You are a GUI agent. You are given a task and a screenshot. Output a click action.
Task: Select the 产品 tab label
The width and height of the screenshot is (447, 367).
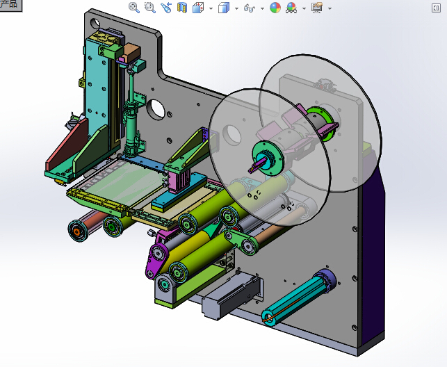[x=10, y=5]
